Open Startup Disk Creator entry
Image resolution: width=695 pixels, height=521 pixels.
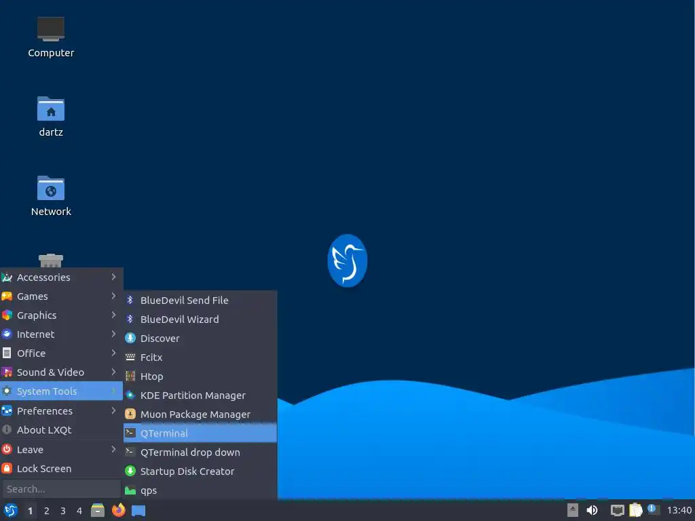click(200, 471)
